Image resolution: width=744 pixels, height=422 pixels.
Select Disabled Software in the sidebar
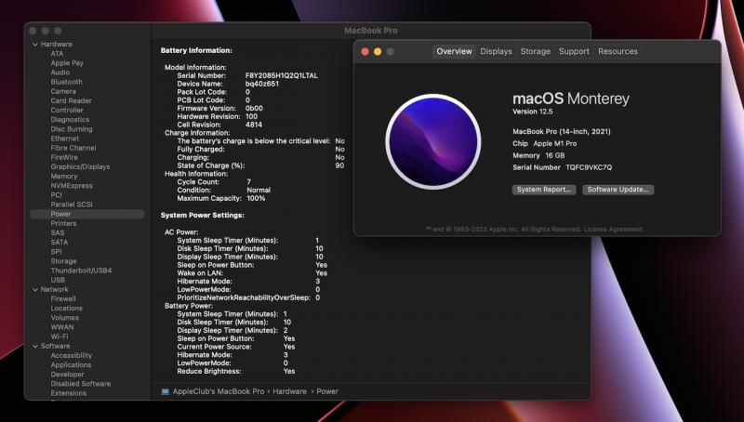[x=81, y=384]
